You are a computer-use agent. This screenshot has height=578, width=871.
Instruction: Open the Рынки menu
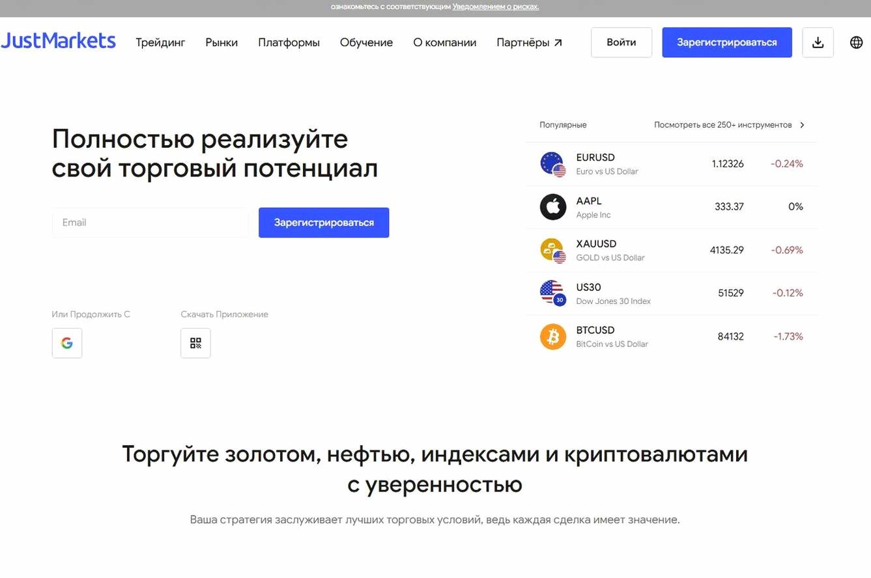[221, 42]
